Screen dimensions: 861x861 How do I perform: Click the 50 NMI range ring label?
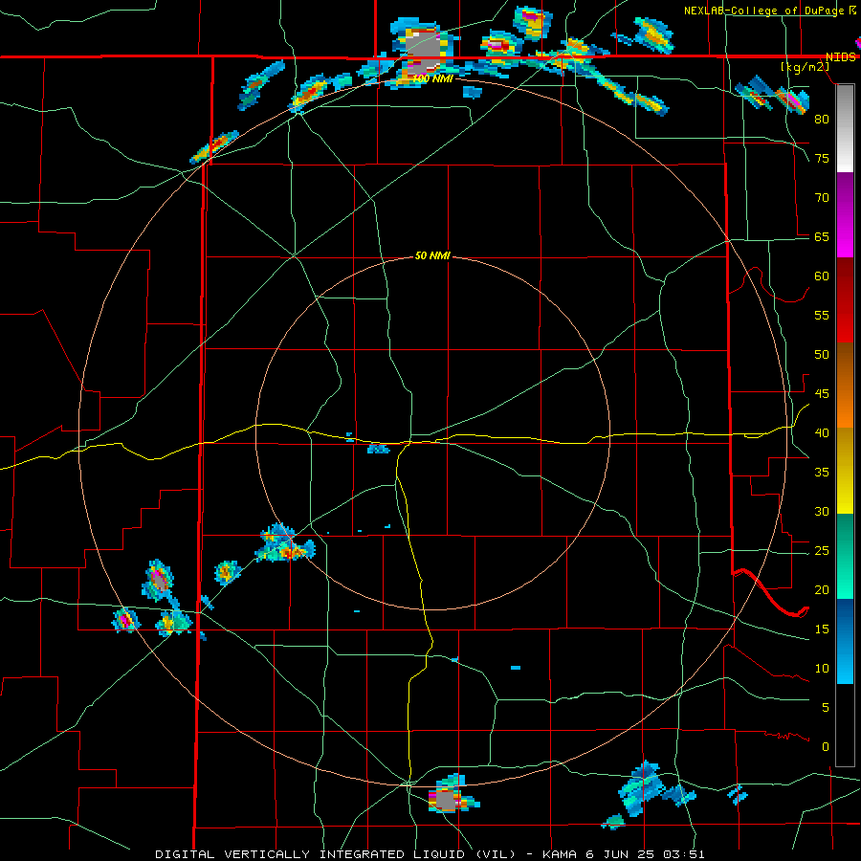tap(432, 255)
